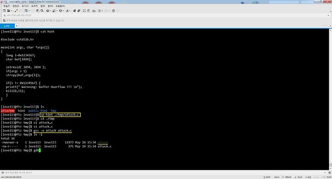Expand the Script icon dropdown arrow
The height and width of the screenshot is (179, 332).
coord(102,11)
